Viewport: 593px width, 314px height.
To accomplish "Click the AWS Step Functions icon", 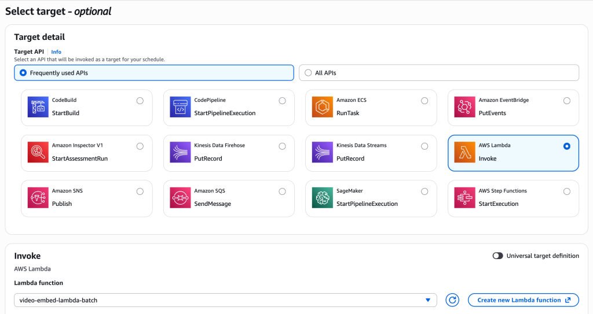I will click(464, 198).
